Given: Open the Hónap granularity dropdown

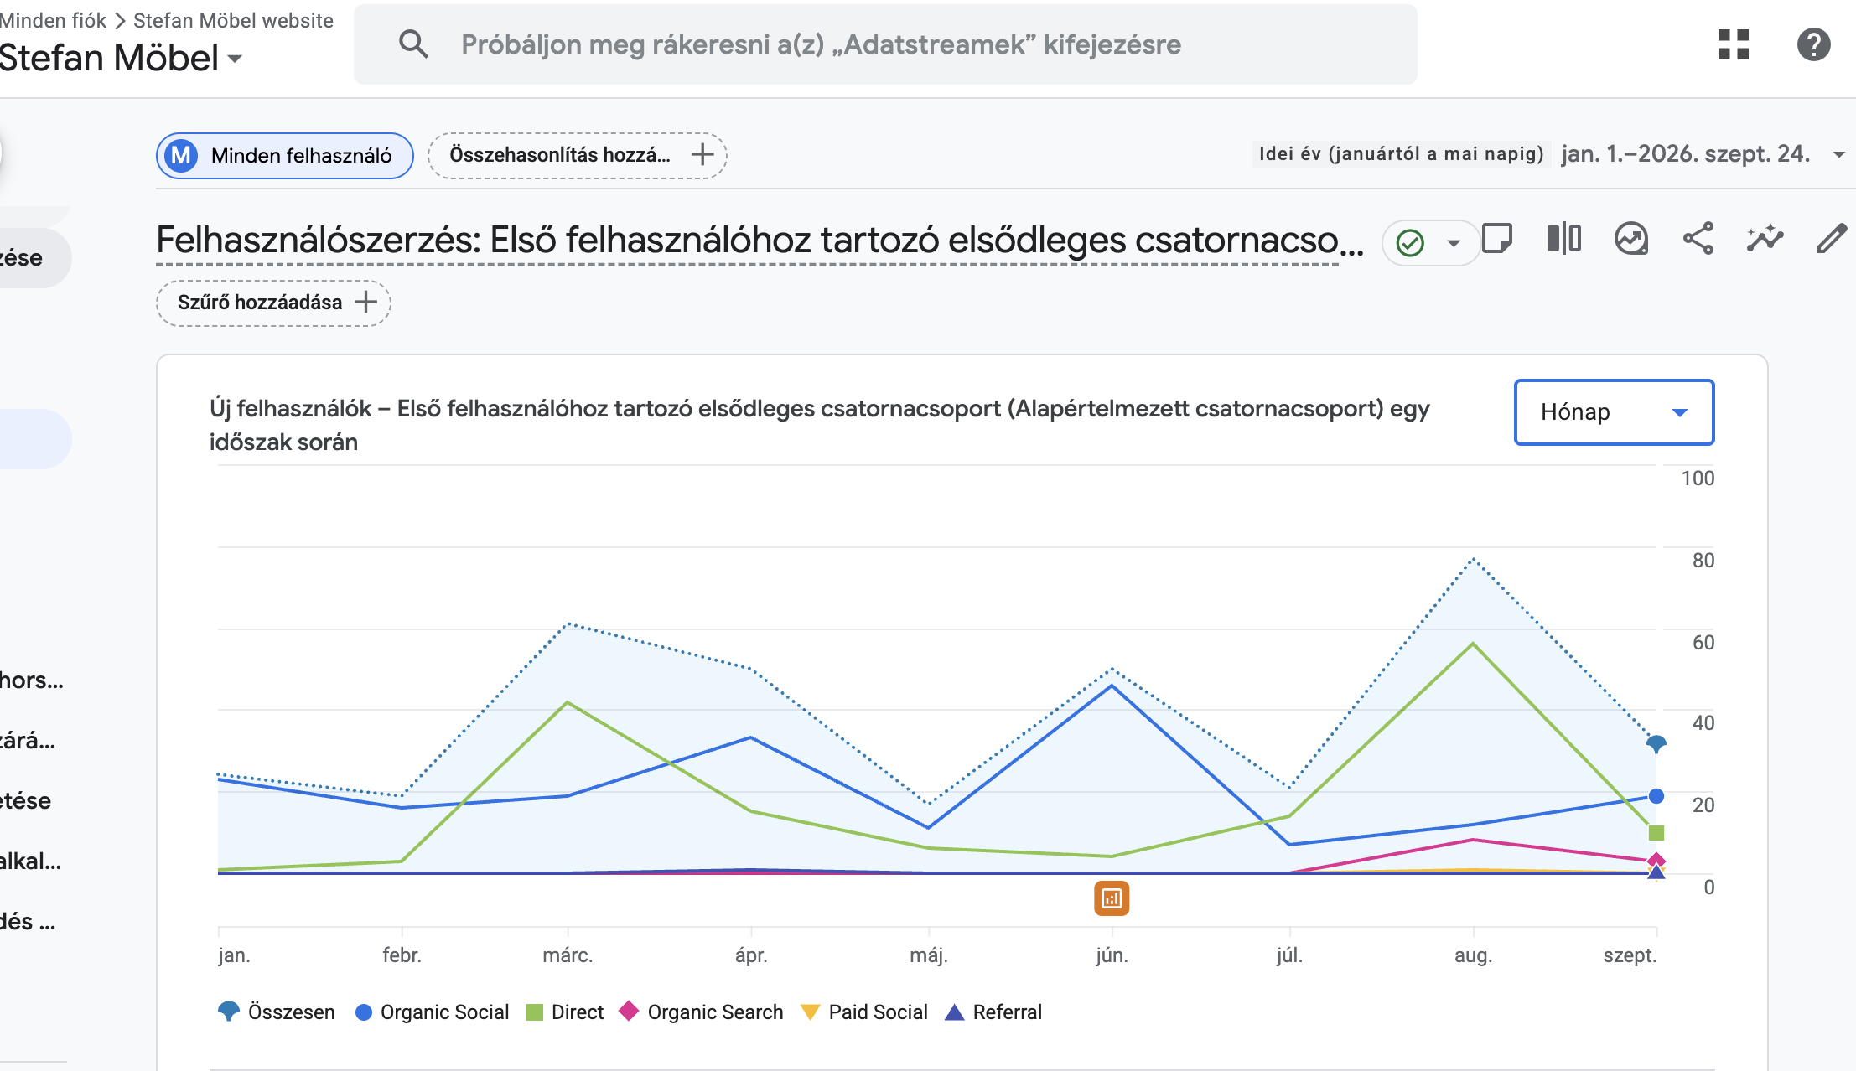Looking at the screenshot, I should coord(1614,411).
